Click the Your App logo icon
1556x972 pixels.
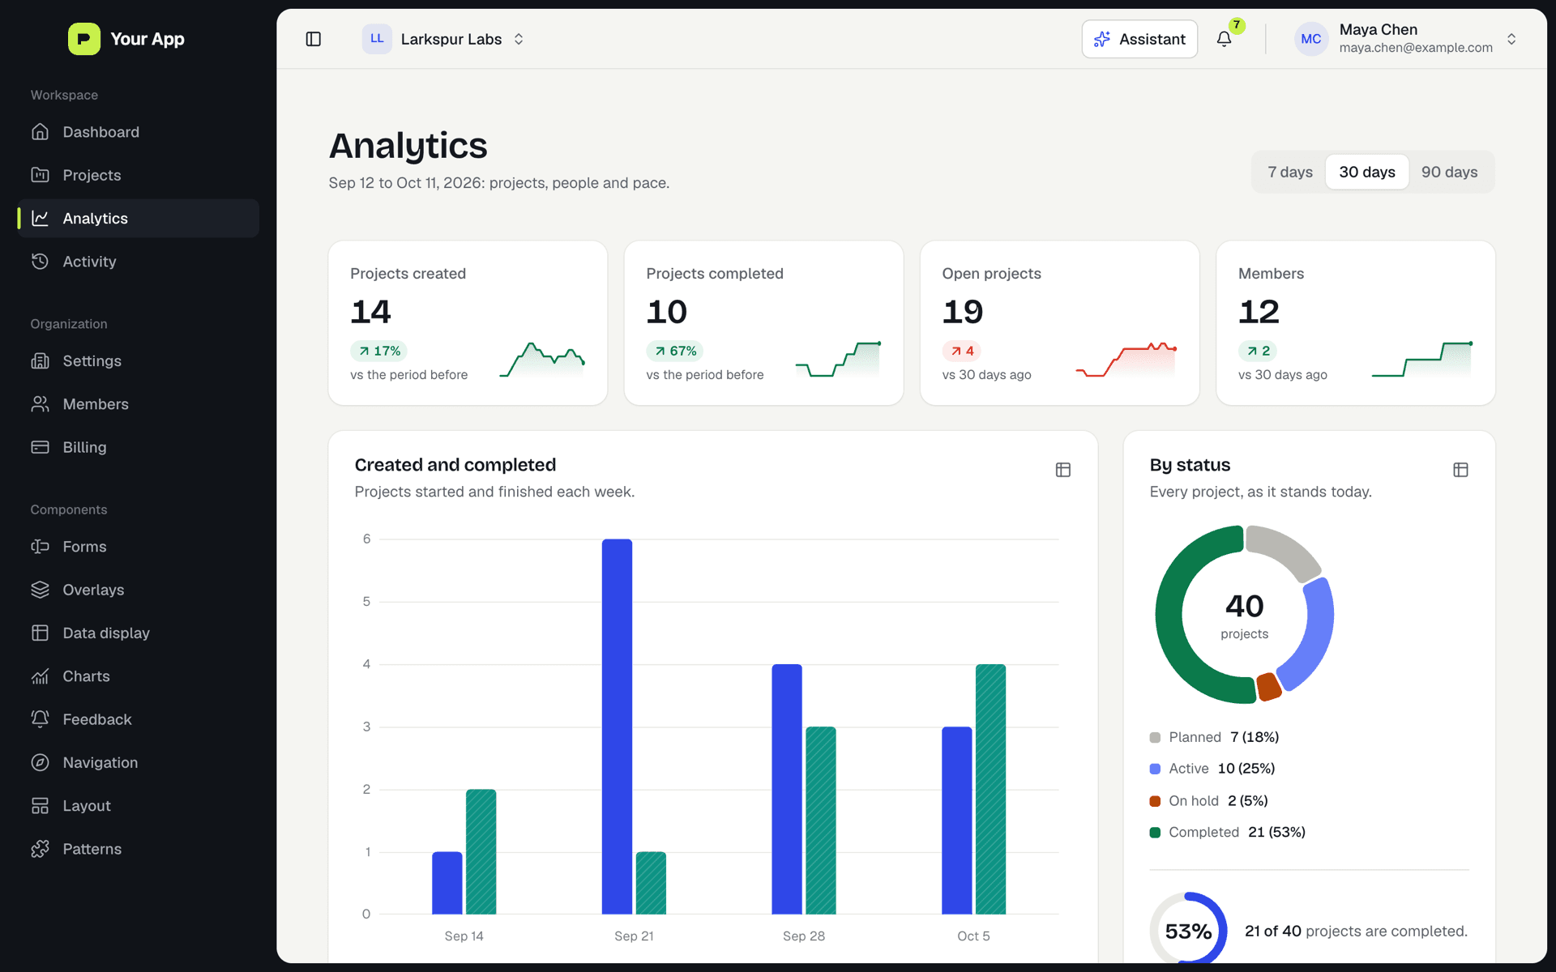tap(84, 39)
